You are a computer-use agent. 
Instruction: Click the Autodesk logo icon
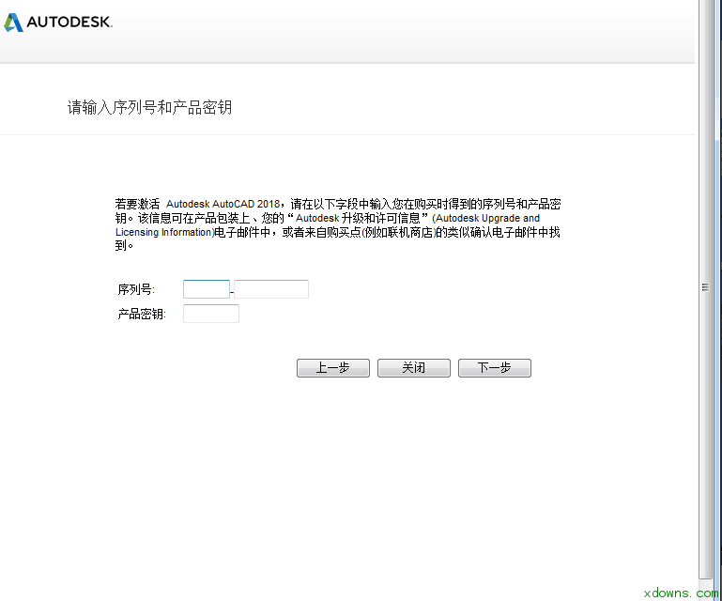(13, 23)
